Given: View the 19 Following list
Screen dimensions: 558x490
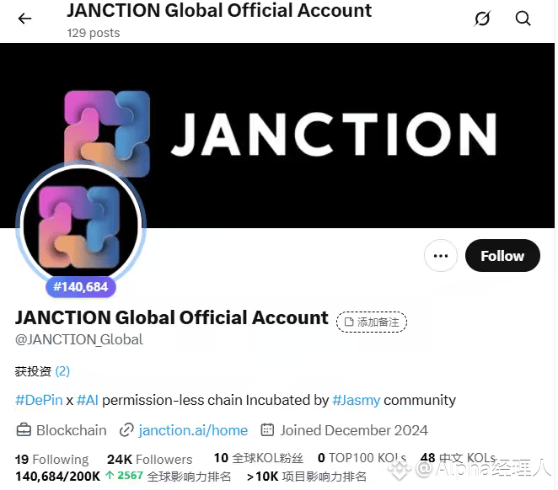Looking at the screenshot, I should coord(52,460).
